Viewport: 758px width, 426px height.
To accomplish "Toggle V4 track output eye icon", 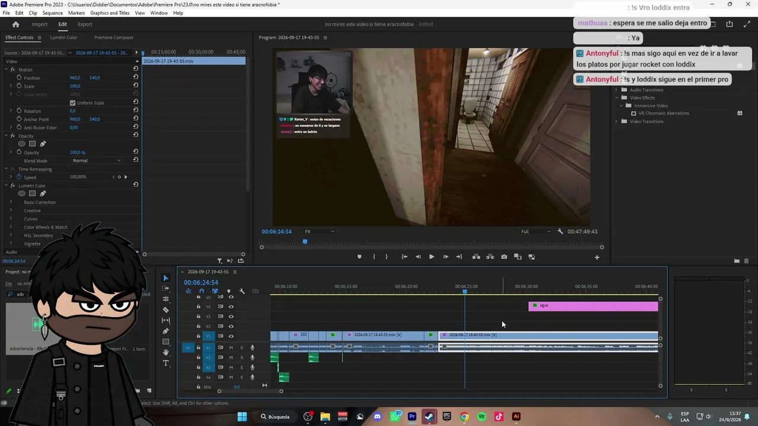I will pos(231,306).
